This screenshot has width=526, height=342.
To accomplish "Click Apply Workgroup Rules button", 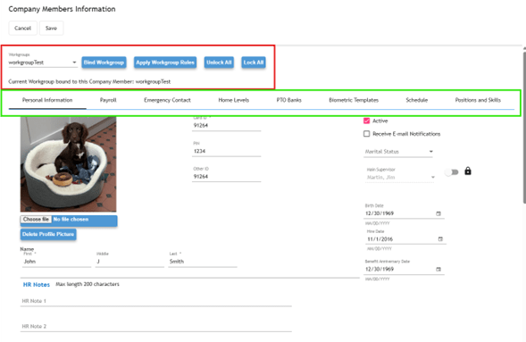I will click(x=165, y=63).
